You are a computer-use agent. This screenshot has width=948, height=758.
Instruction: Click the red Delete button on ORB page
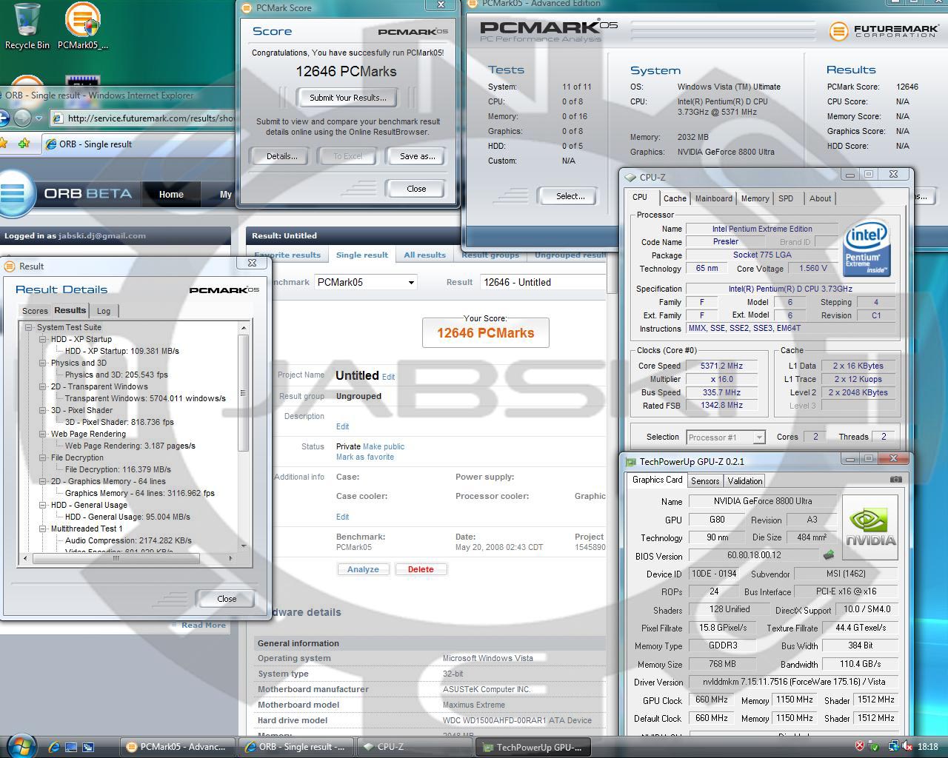click(x=421, y=569)
